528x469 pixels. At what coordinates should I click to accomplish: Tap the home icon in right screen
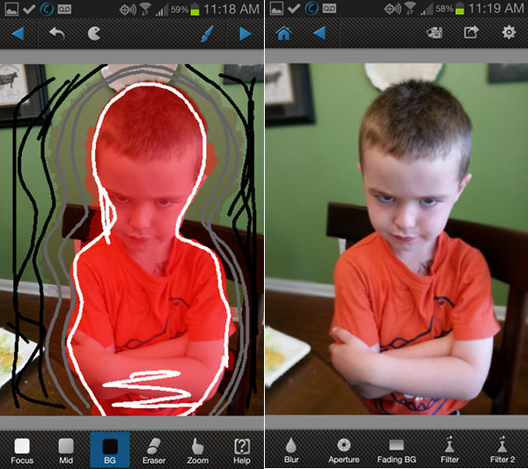(284, 33)
